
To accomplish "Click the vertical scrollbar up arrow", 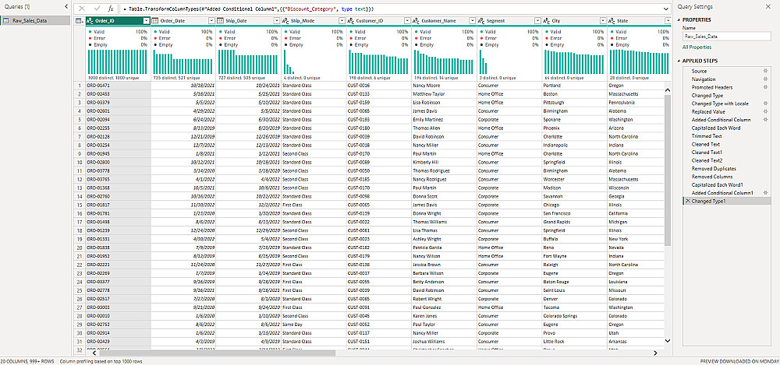I will pos(668,89).
